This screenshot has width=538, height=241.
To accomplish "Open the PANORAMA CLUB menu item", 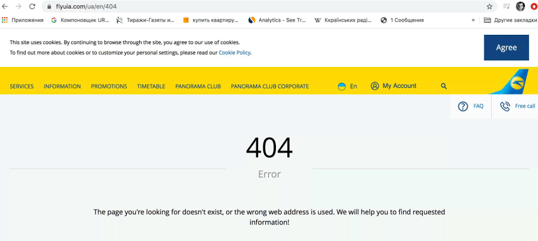I will coord(198,87).
